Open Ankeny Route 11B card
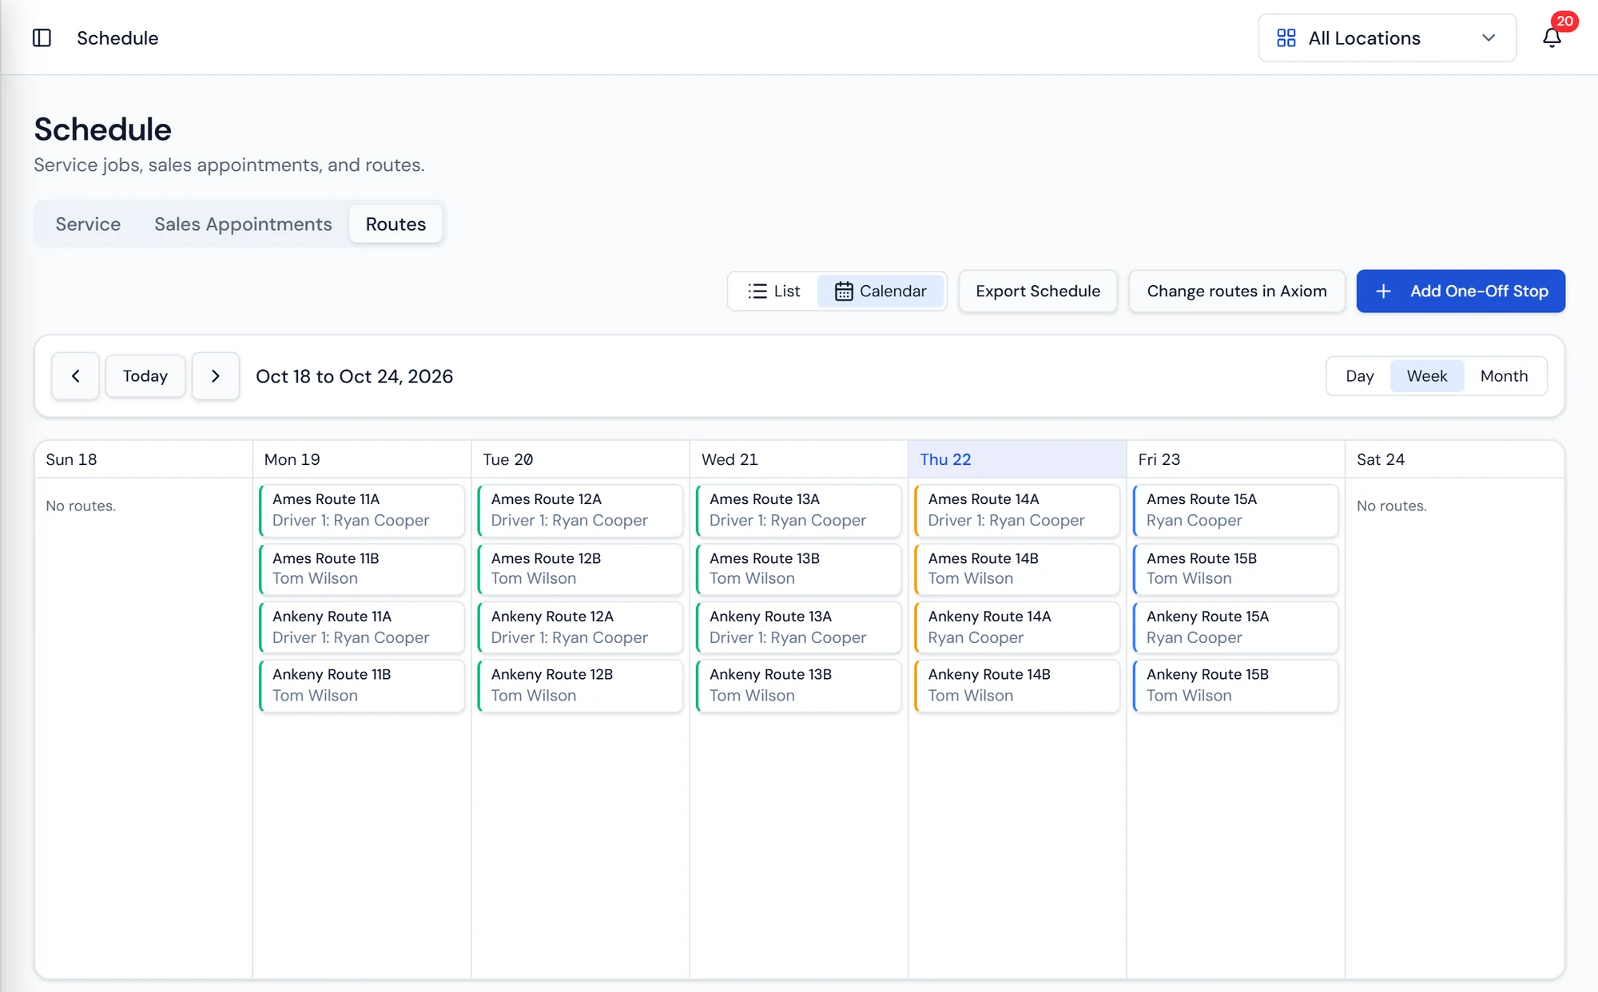 (362, 685)
